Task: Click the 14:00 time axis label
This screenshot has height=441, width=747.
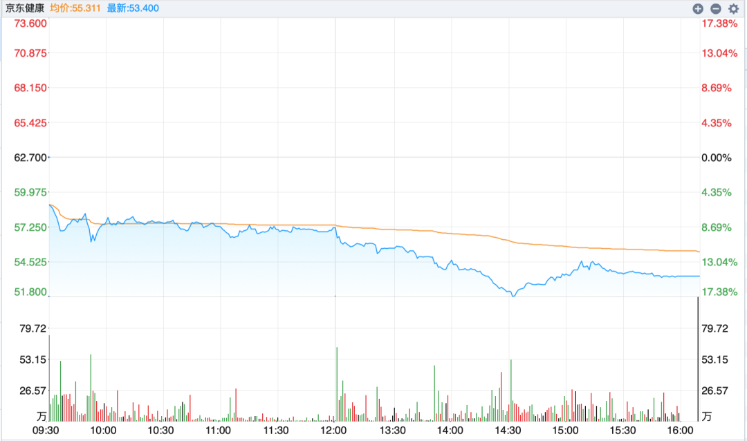Action: click(x=450, y=431)
